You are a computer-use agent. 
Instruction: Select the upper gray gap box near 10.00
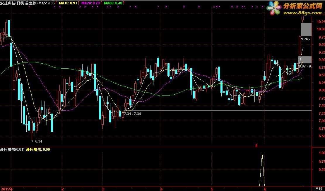coord(306,29)
